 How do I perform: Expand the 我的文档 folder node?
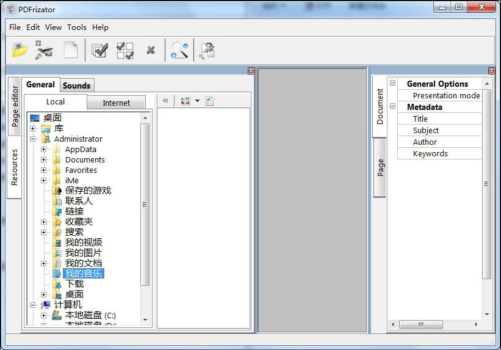coord(43,263)
